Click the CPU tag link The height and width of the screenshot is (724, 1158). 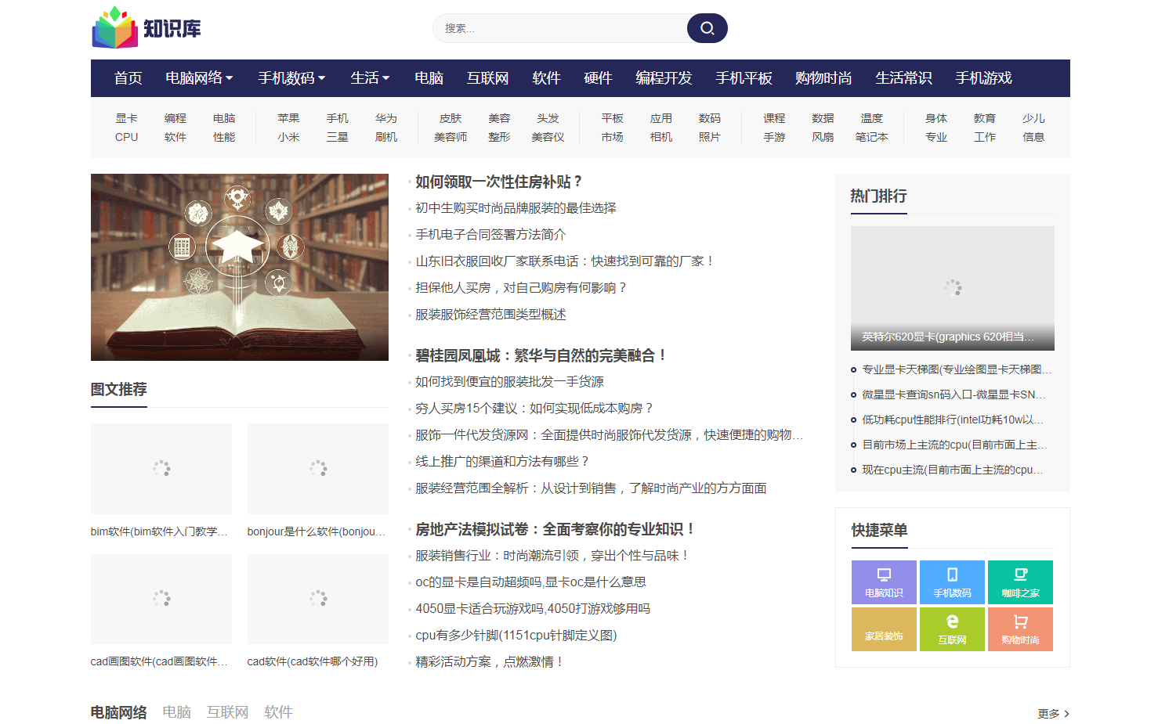[x=126, y=137]
